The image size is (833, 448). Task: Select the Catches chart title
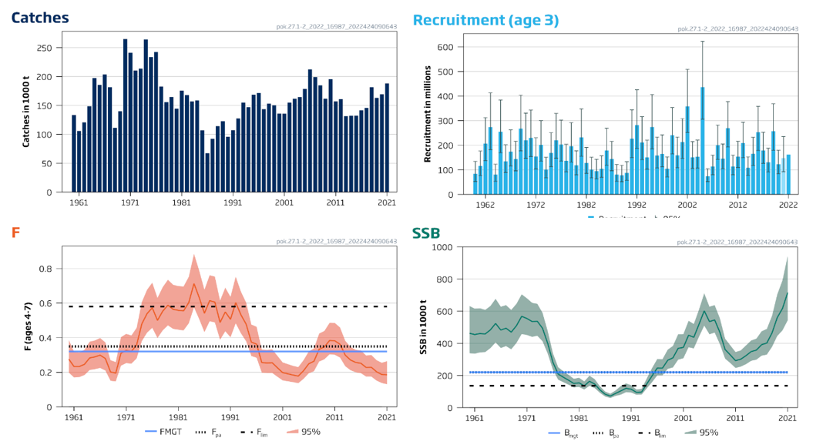point(40,18)
